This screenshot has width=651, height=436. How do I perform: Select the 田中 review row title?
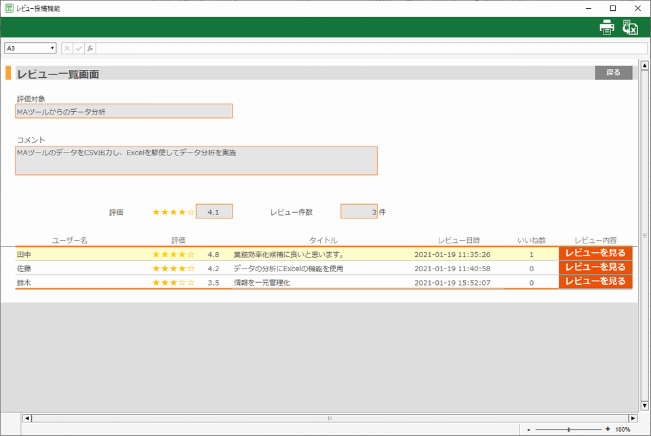pyautogui.click(x=289, y=255)
